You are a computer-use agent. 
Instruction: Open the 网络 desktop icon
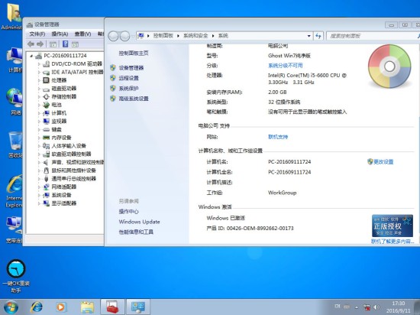tap(15, 102)
